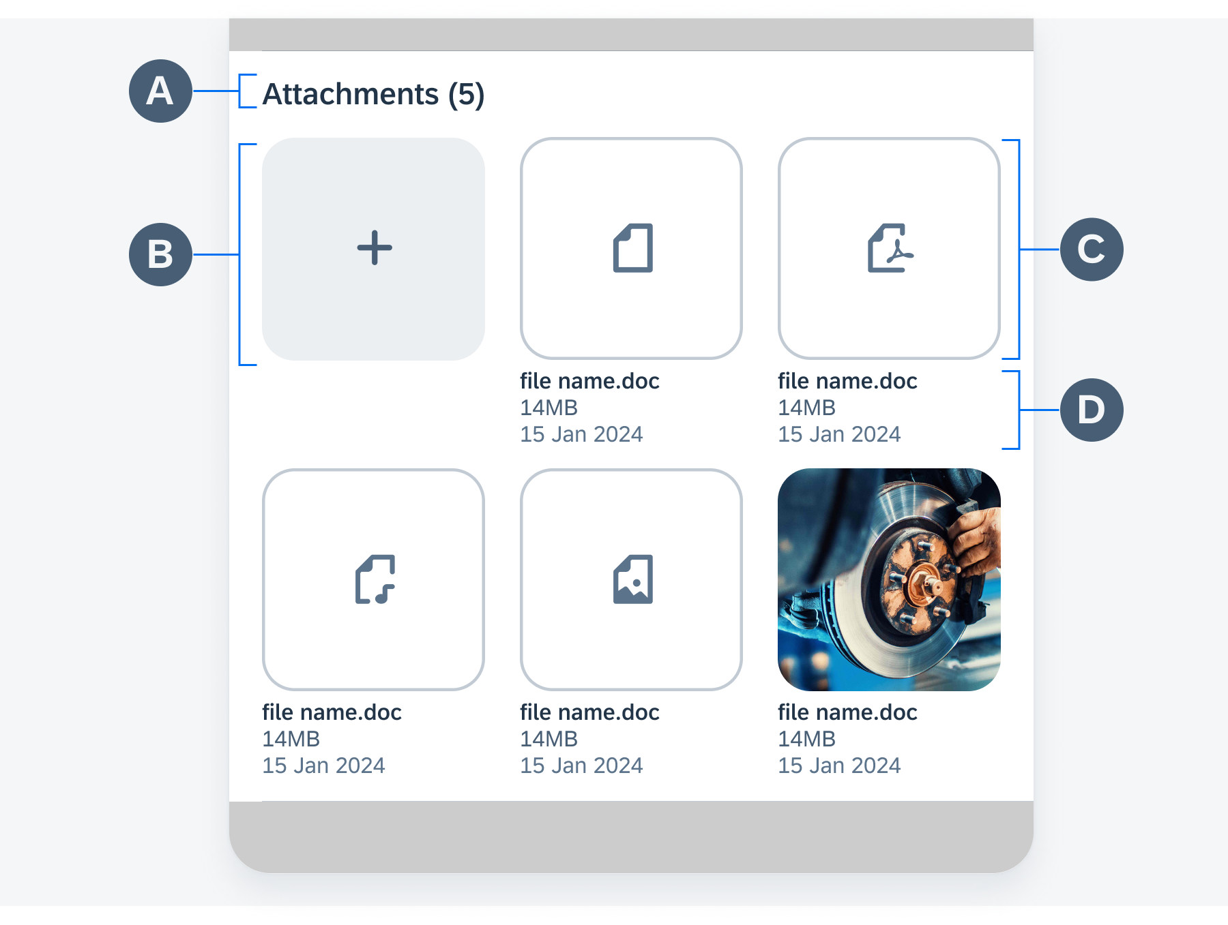Screen dimensions: 1228x925
Task: Open the audio file icon attachment
Action: [374, 579]
